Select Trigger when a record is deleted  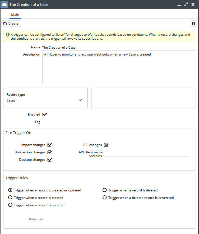pos(105,190)
